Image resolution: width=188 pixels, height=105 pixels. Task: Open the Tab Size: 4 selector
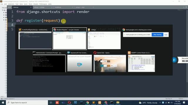[169, 99]
